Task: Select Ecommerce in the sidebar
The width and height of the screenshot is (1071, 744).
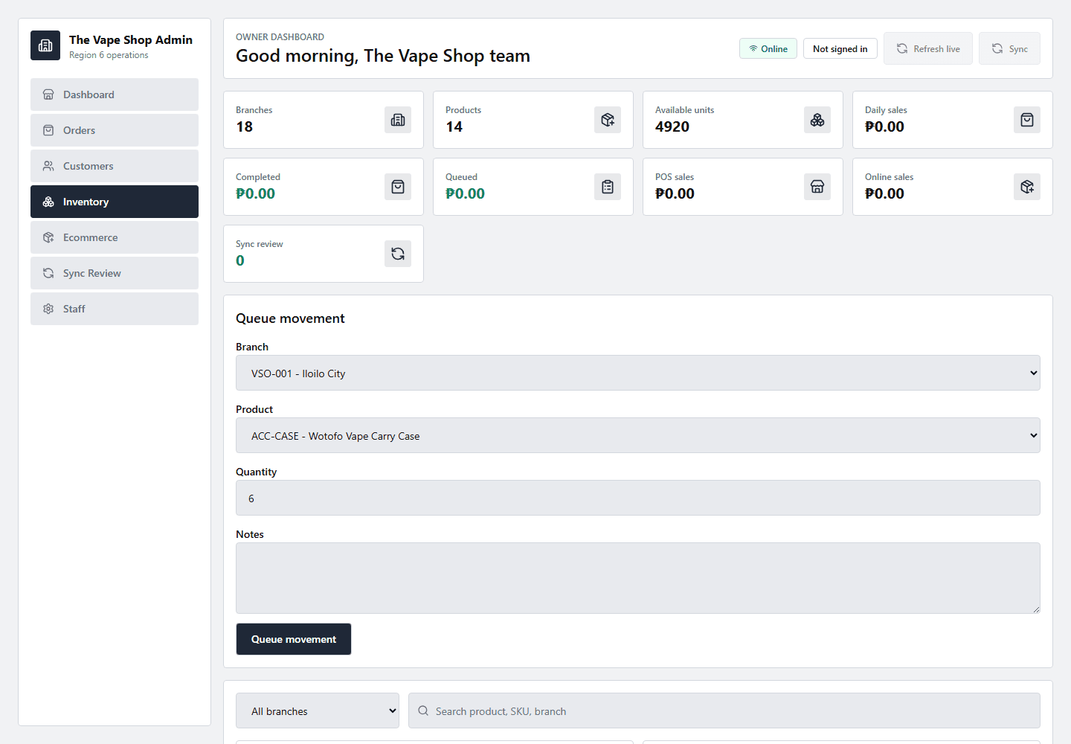Action: 115,237
